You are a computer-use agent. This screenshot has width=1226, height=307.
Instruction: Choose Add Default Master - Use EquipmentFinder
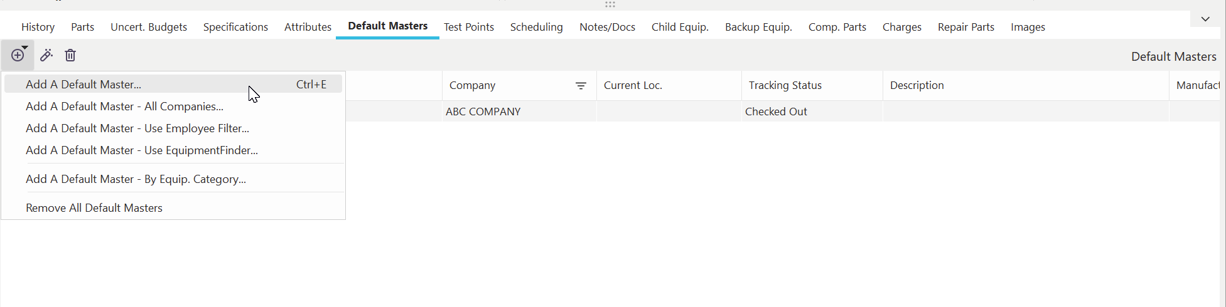142,150
